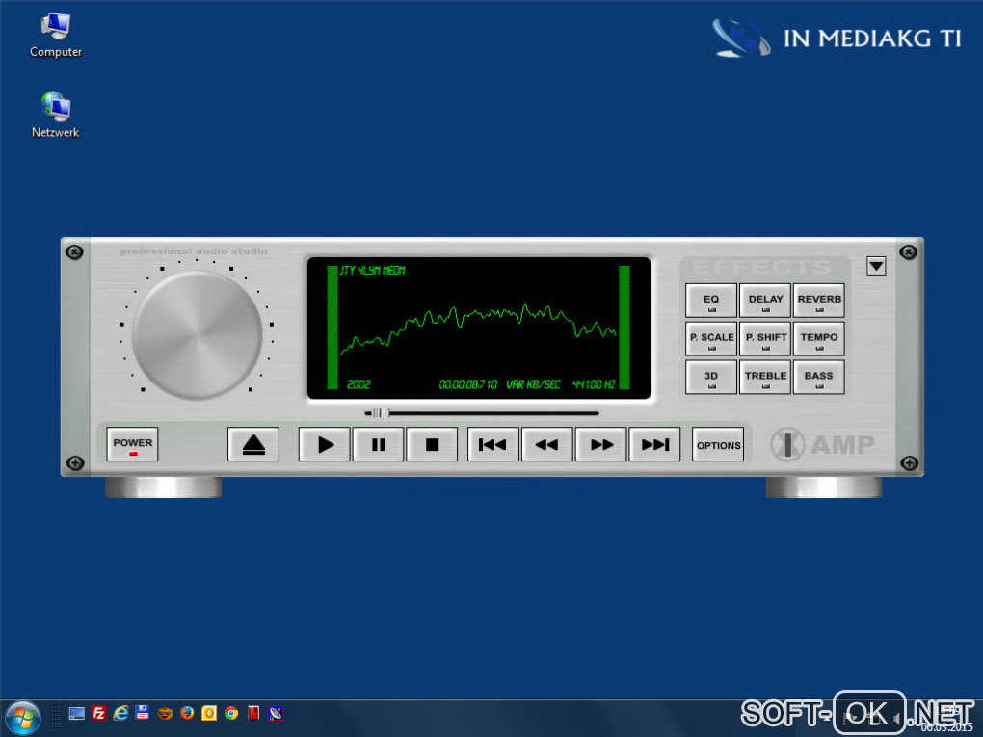Select the Computer desktop icon
The height and width of the screenshot is (737, 983).
[56, 36]
